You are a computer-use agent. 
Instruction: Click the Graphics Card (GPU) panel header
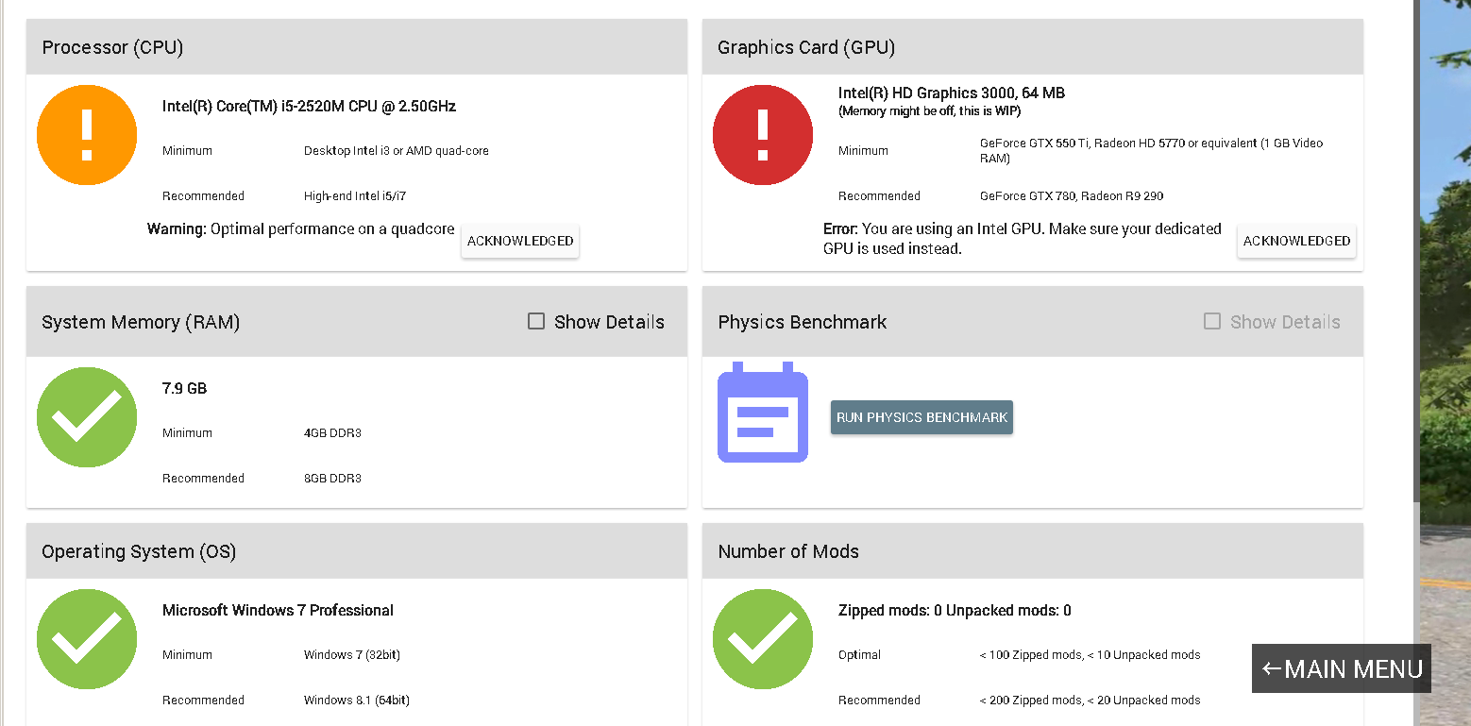point(1033,47)
